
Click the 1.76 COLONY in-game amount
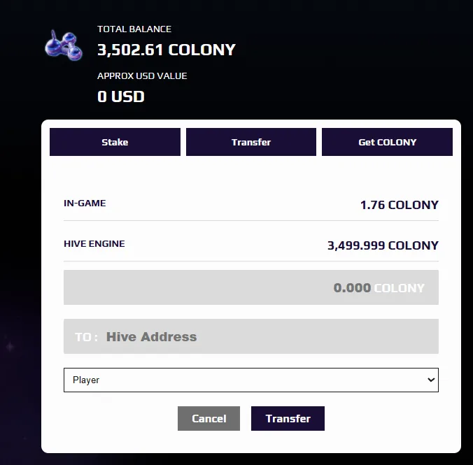pyautogui.click(x=399, y=205)
